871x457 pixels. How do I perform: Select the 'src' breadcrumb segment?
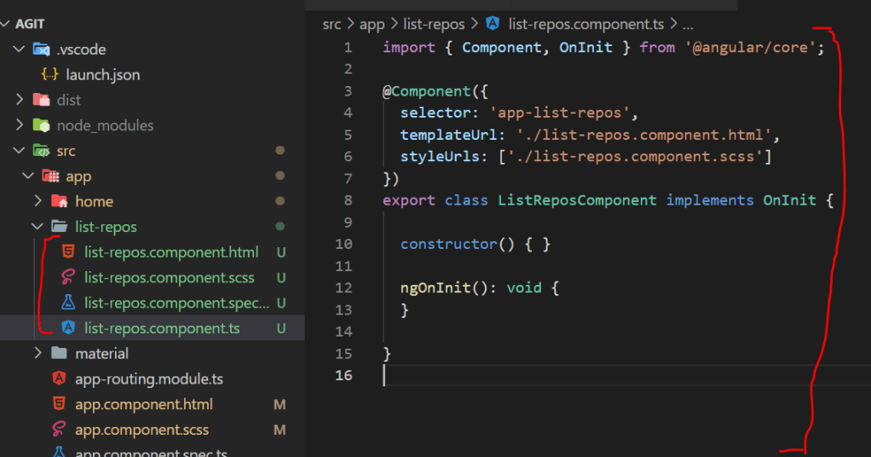tap(332, 25)
